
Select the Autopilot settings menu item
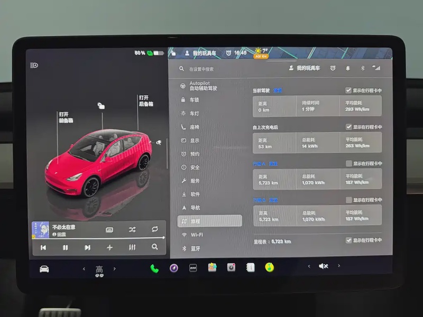[x=204, y=86]
